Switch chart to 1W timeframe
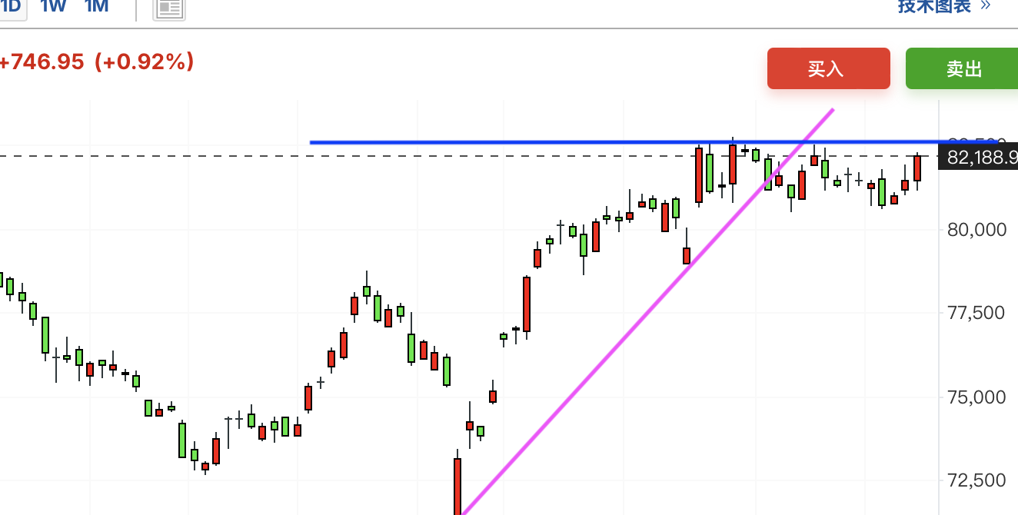Viewport: 1018px width, 515px height. [x=53, y=7]
